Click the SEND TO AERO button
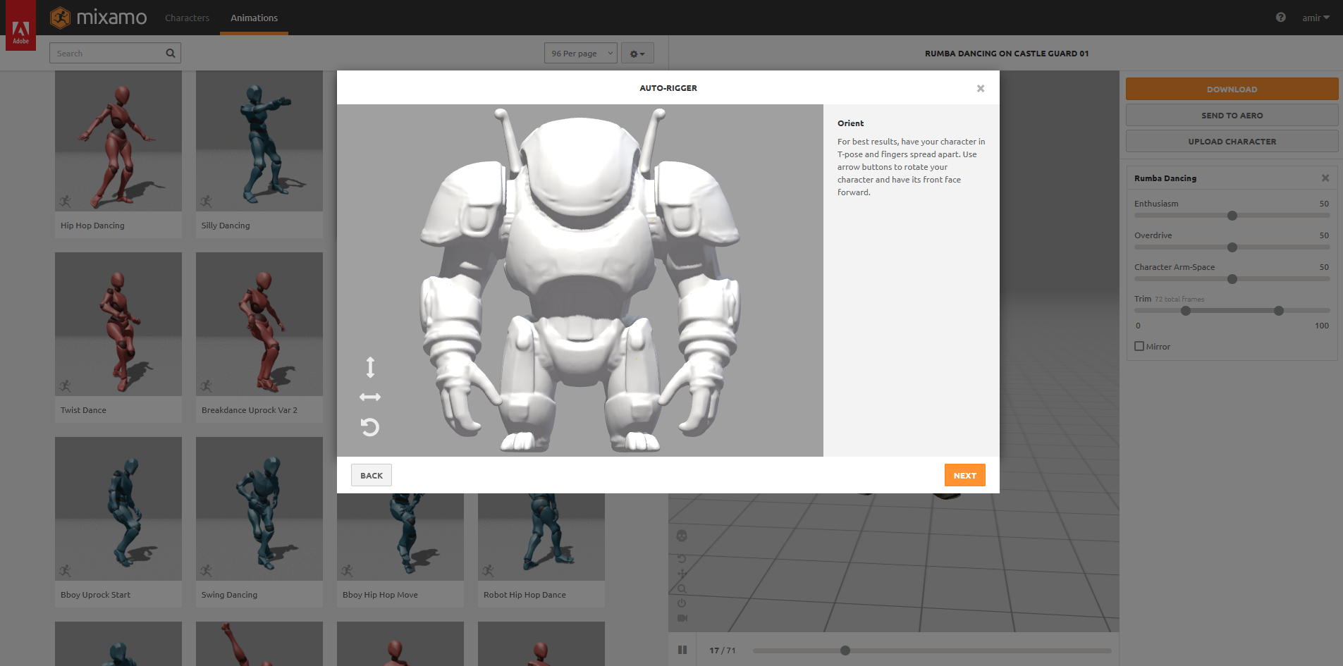 pyautogui.click(x=1232, y=115)
